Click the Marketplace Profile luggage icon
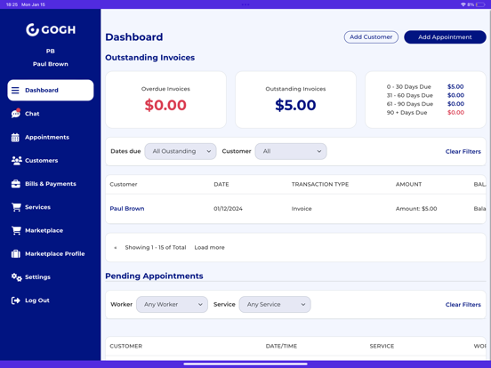The width and height of the screenshot is (491, 368). 16,253
